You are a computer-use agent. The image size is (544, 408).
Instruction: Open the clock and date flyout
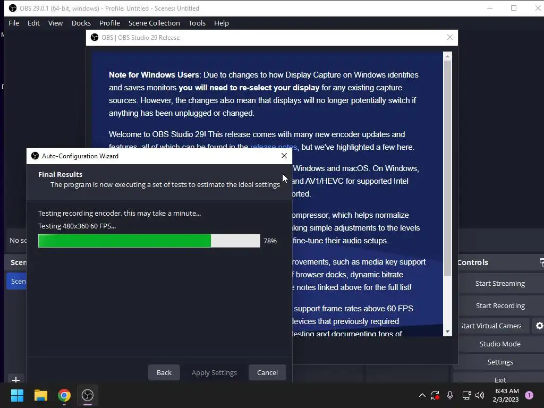click(x=506, y=395)
